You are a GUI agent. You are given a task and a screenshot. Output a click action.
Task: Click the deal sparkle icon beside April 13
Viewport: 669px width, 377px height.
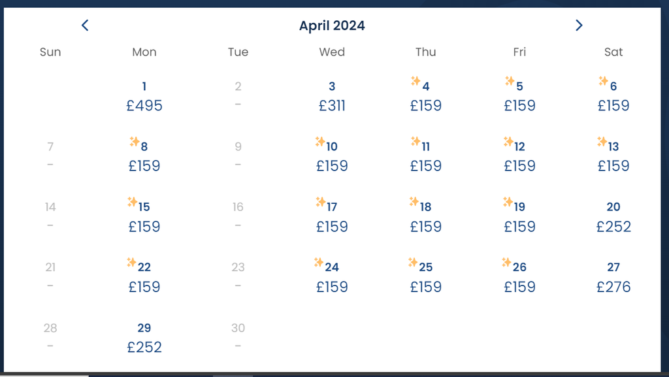603,141
